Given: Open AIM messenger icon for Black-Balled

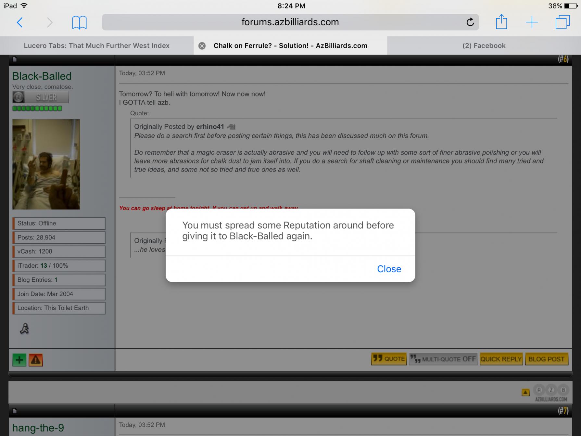Looking at the screenshot, I should [x=24, y=329].
